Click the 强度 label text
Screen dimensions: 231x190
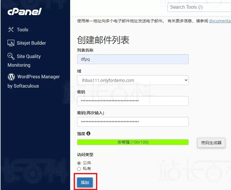[x=81, y=134]
